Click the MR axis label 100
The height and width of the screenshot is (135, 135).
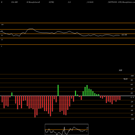point(132,76)
